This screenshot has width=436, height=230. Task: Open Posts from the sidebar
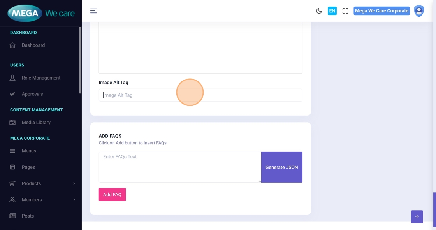(x=28, y=216)
